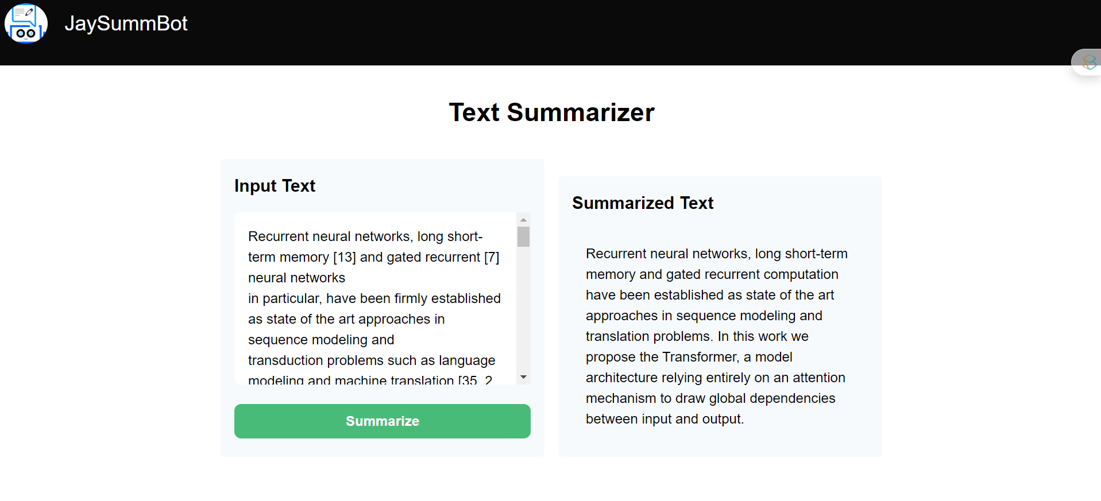Viewport: 1101px width, 501px height.
Task: Click the JaySummBot robot logo icon
Action: click(x=26, y=24)
